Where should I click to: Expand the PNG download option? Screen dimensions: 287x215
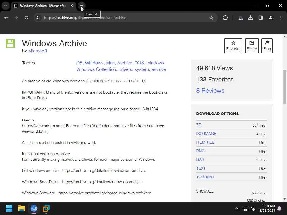coord(200,151)
